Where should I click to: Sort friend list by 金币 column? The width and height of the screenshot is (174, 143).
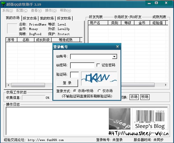click(142, 23)
